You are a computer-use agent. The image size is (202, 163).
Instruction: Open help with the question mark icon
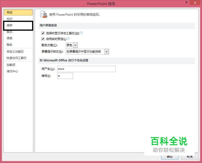[186, 3]
